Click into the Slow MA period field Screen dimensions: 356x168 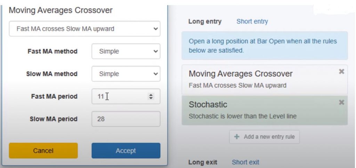126,119
